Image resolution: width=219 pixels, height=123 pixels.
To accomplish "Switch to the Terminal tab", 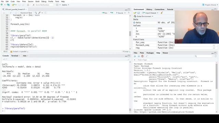I will (15, 56).
